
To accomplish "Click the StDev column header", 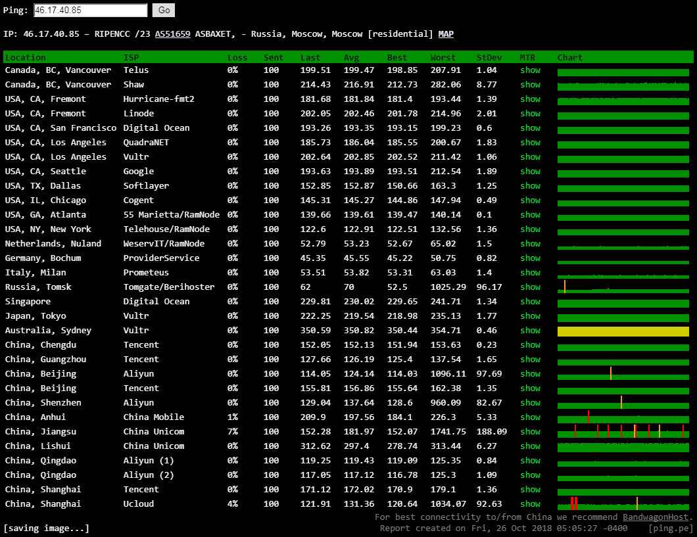I will pyautogui.click(x=489, y=58).
